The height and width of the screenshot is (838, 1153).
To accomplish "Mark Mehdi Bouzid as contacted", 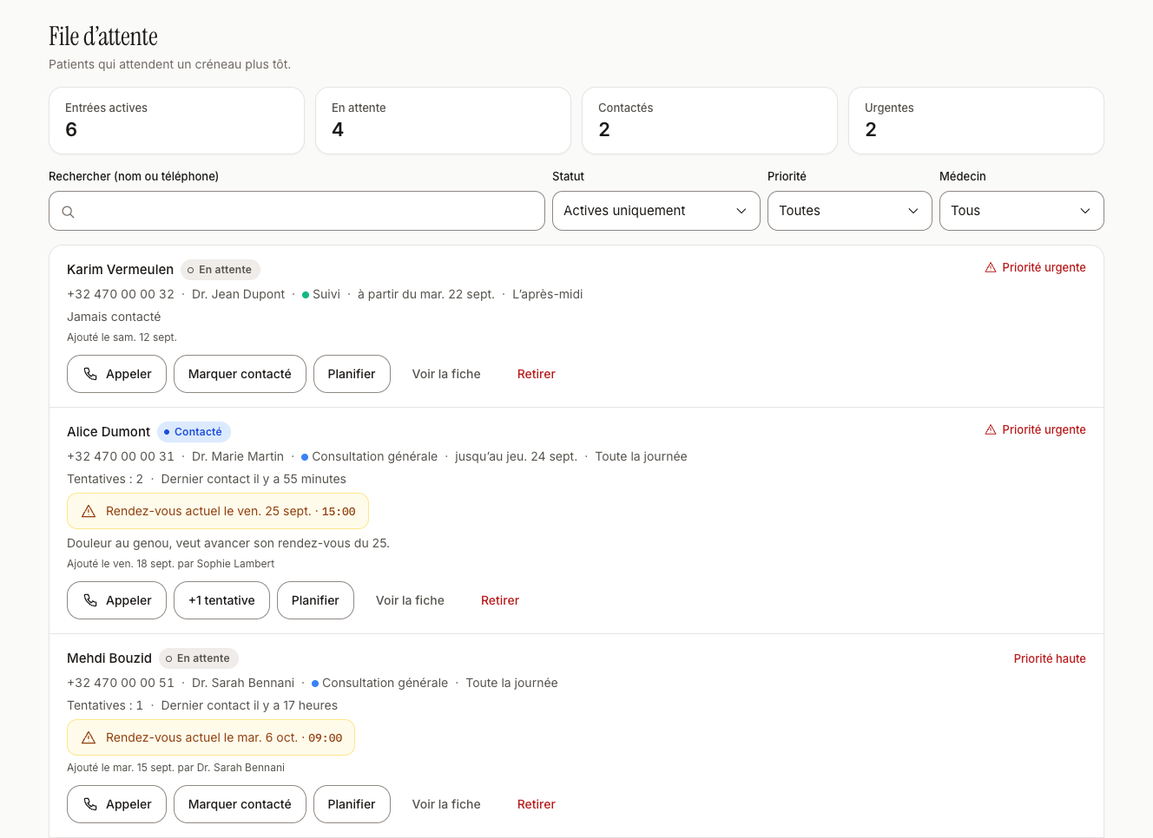I will point(240,804).
